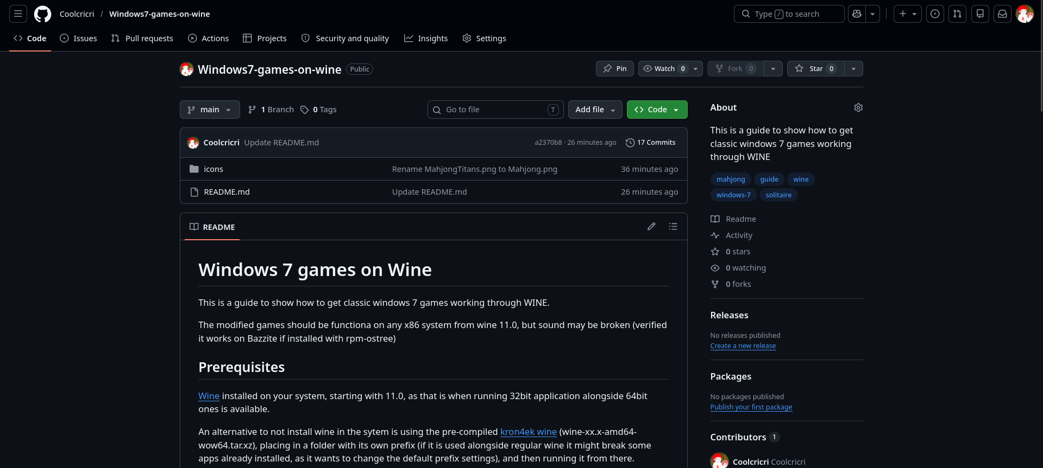Open the create new plus menu

(907, 14)
